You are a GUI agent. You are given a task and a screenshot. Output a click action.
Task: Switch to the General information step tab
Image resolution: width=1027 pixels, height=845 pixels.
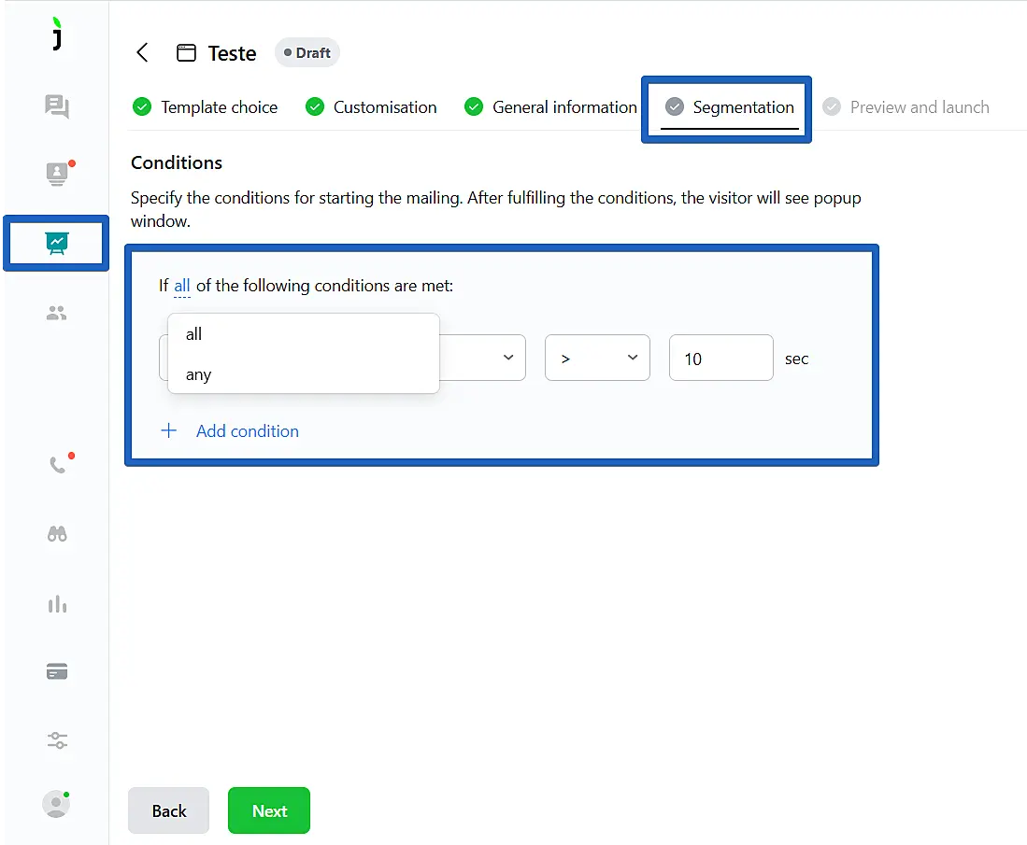click(563, 107)
